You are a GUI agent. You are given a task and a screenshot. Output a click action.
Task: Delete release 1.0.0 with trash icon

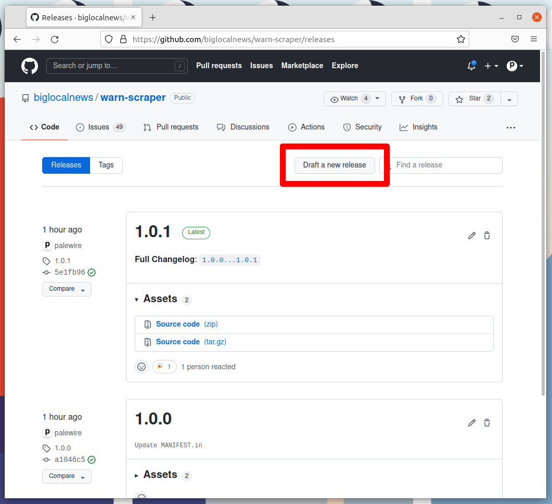coord(487,423)
